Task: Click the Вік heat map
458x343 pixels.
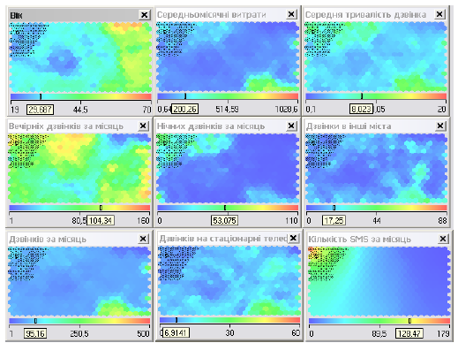Action: (80, 57)
